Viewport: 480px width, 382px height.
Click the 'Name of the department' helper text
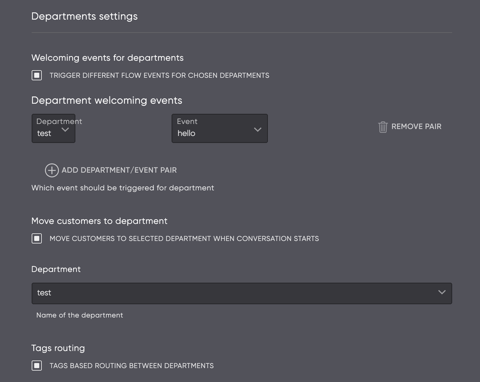pyautogui.click(x=80, y=315)
